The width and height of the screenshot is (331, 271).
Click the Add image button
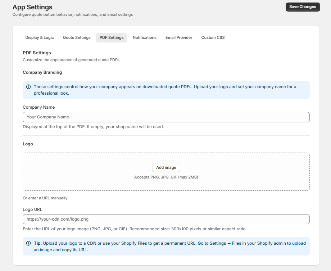click(x=166, y=167)
